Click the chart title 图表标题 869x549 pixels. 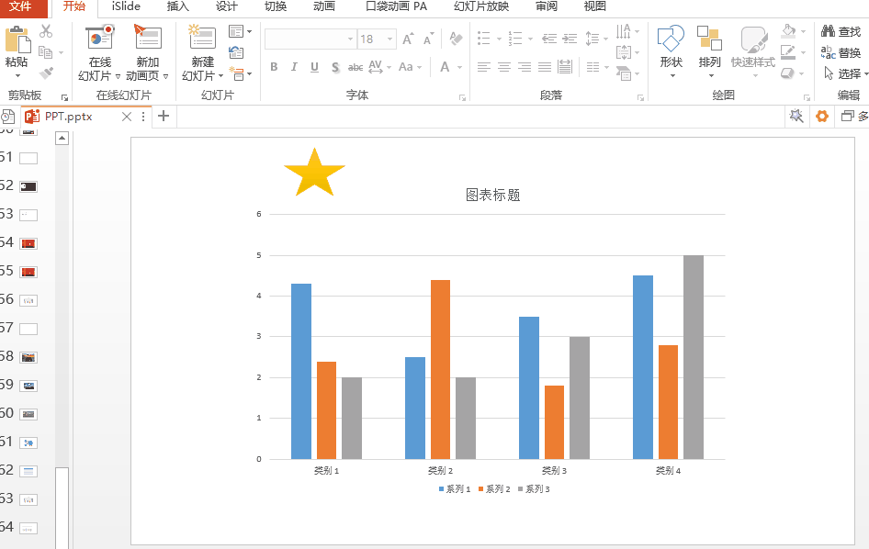(x=492, y=195)
